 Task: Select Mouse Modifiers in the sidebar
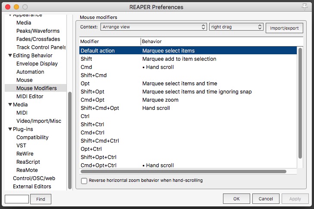pos(36,88)
